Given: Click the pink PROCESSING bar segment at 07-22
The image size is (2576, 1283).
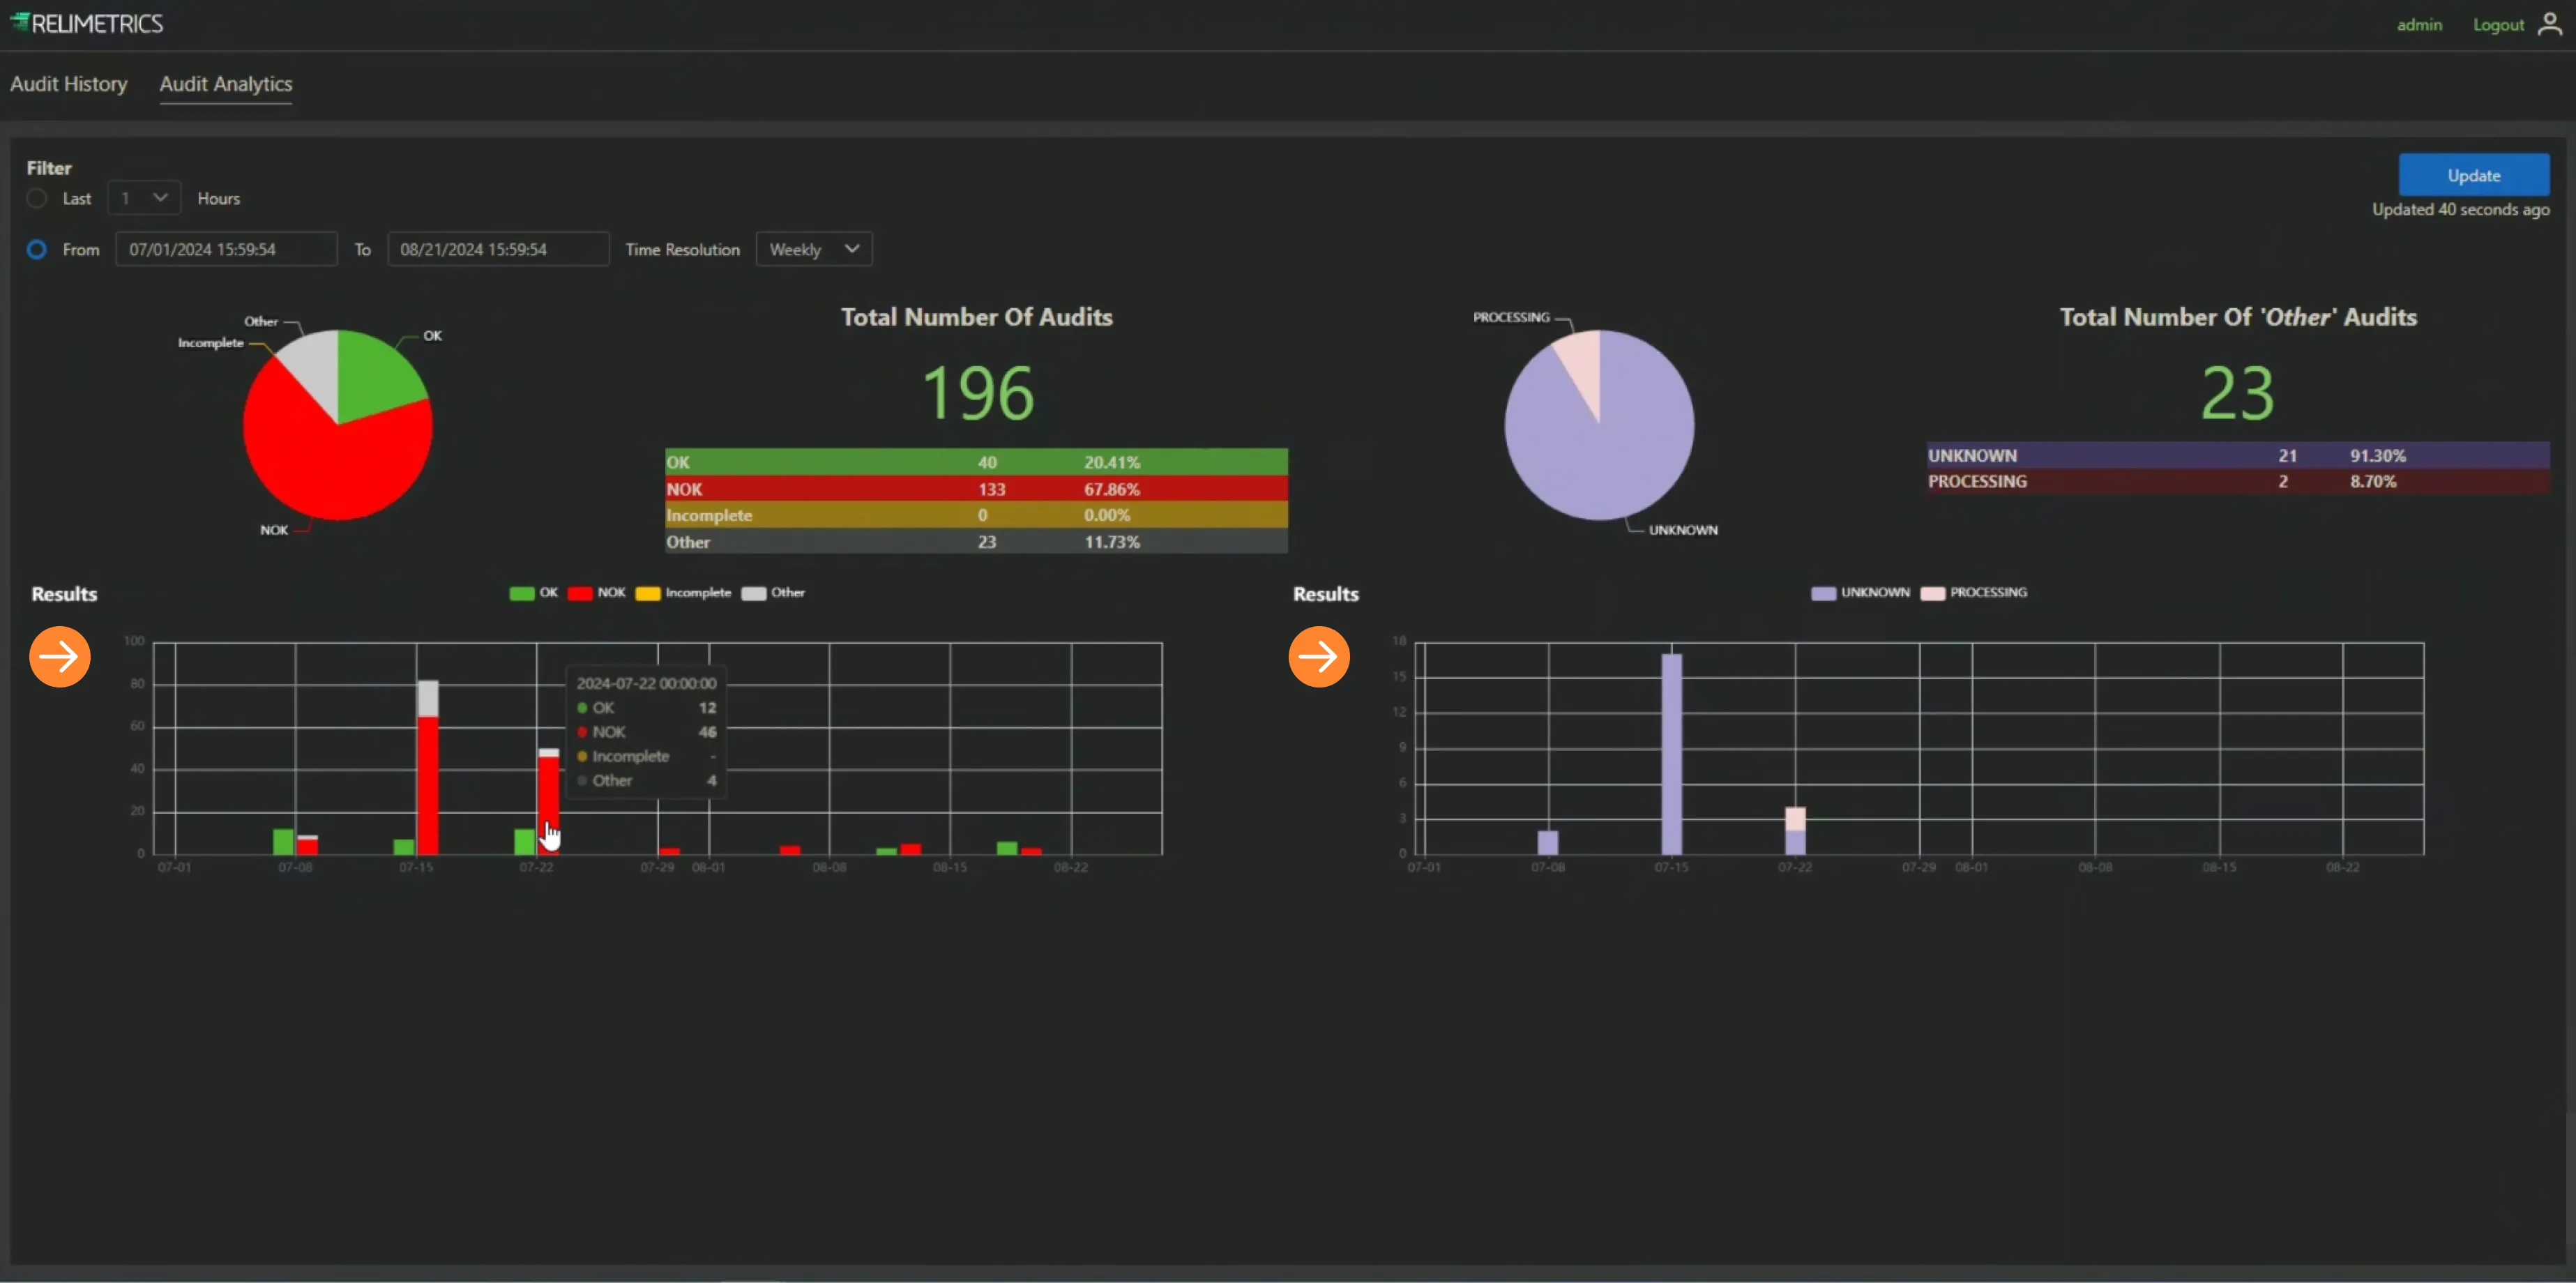Looking at the screenshot, I should pyautogui.click(x=1795, y=818).
